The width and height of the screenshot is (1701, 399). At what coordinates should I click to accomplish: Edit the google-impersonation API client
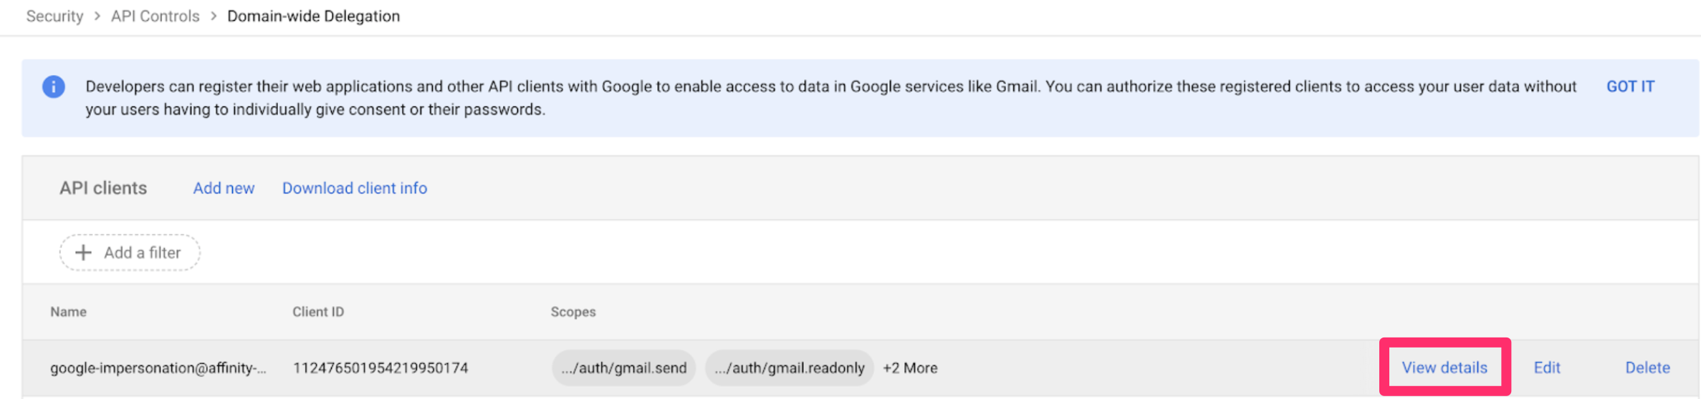point(1546,368)
